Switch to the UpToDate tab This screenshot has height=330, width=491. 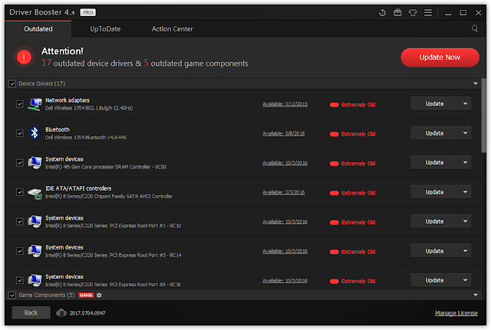coord(105,29)
